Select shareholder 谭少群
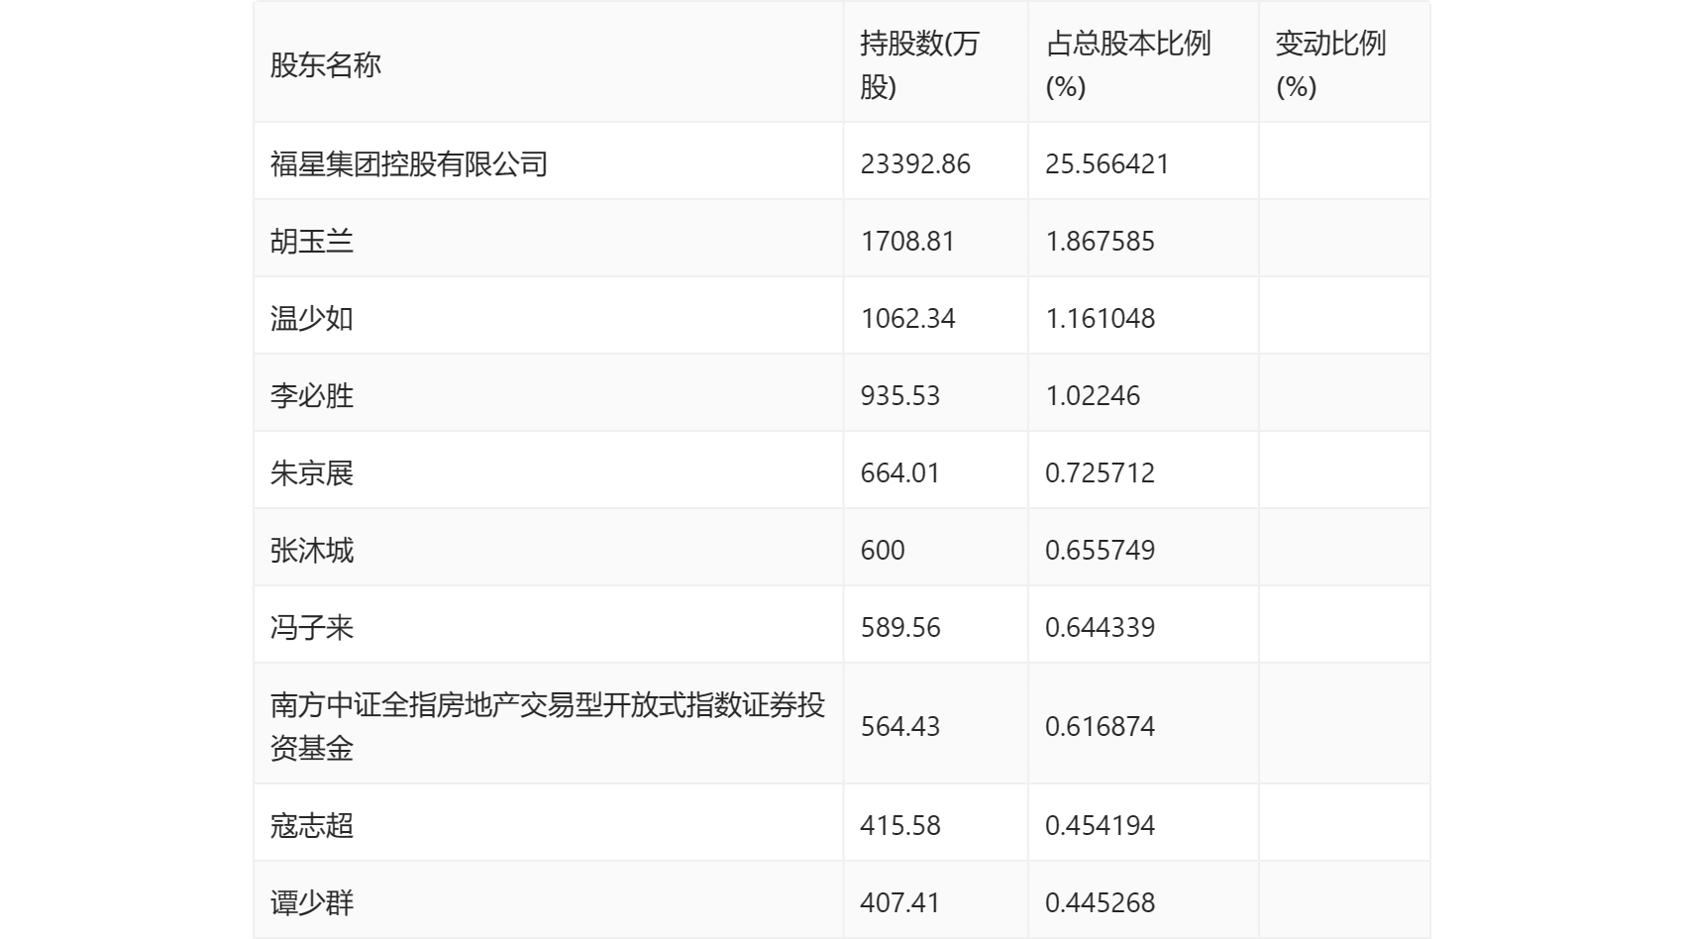This screenshot has height=939, width=1684. click(312, 903)
